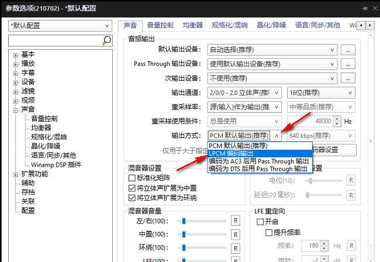Open 关联 in settings tree
The width and height of the screenshot is (380, 262).
tap(28, 201)
